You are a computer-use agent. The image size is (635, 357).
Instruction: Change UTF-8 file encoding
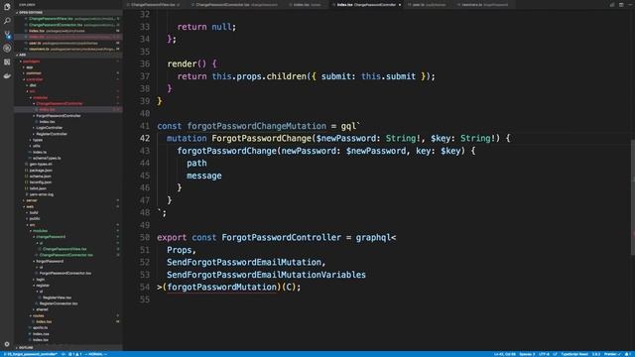[544, 354]
